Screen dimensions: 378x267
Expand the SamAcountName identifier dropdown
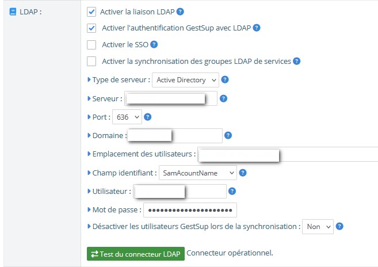click(198, 173)
